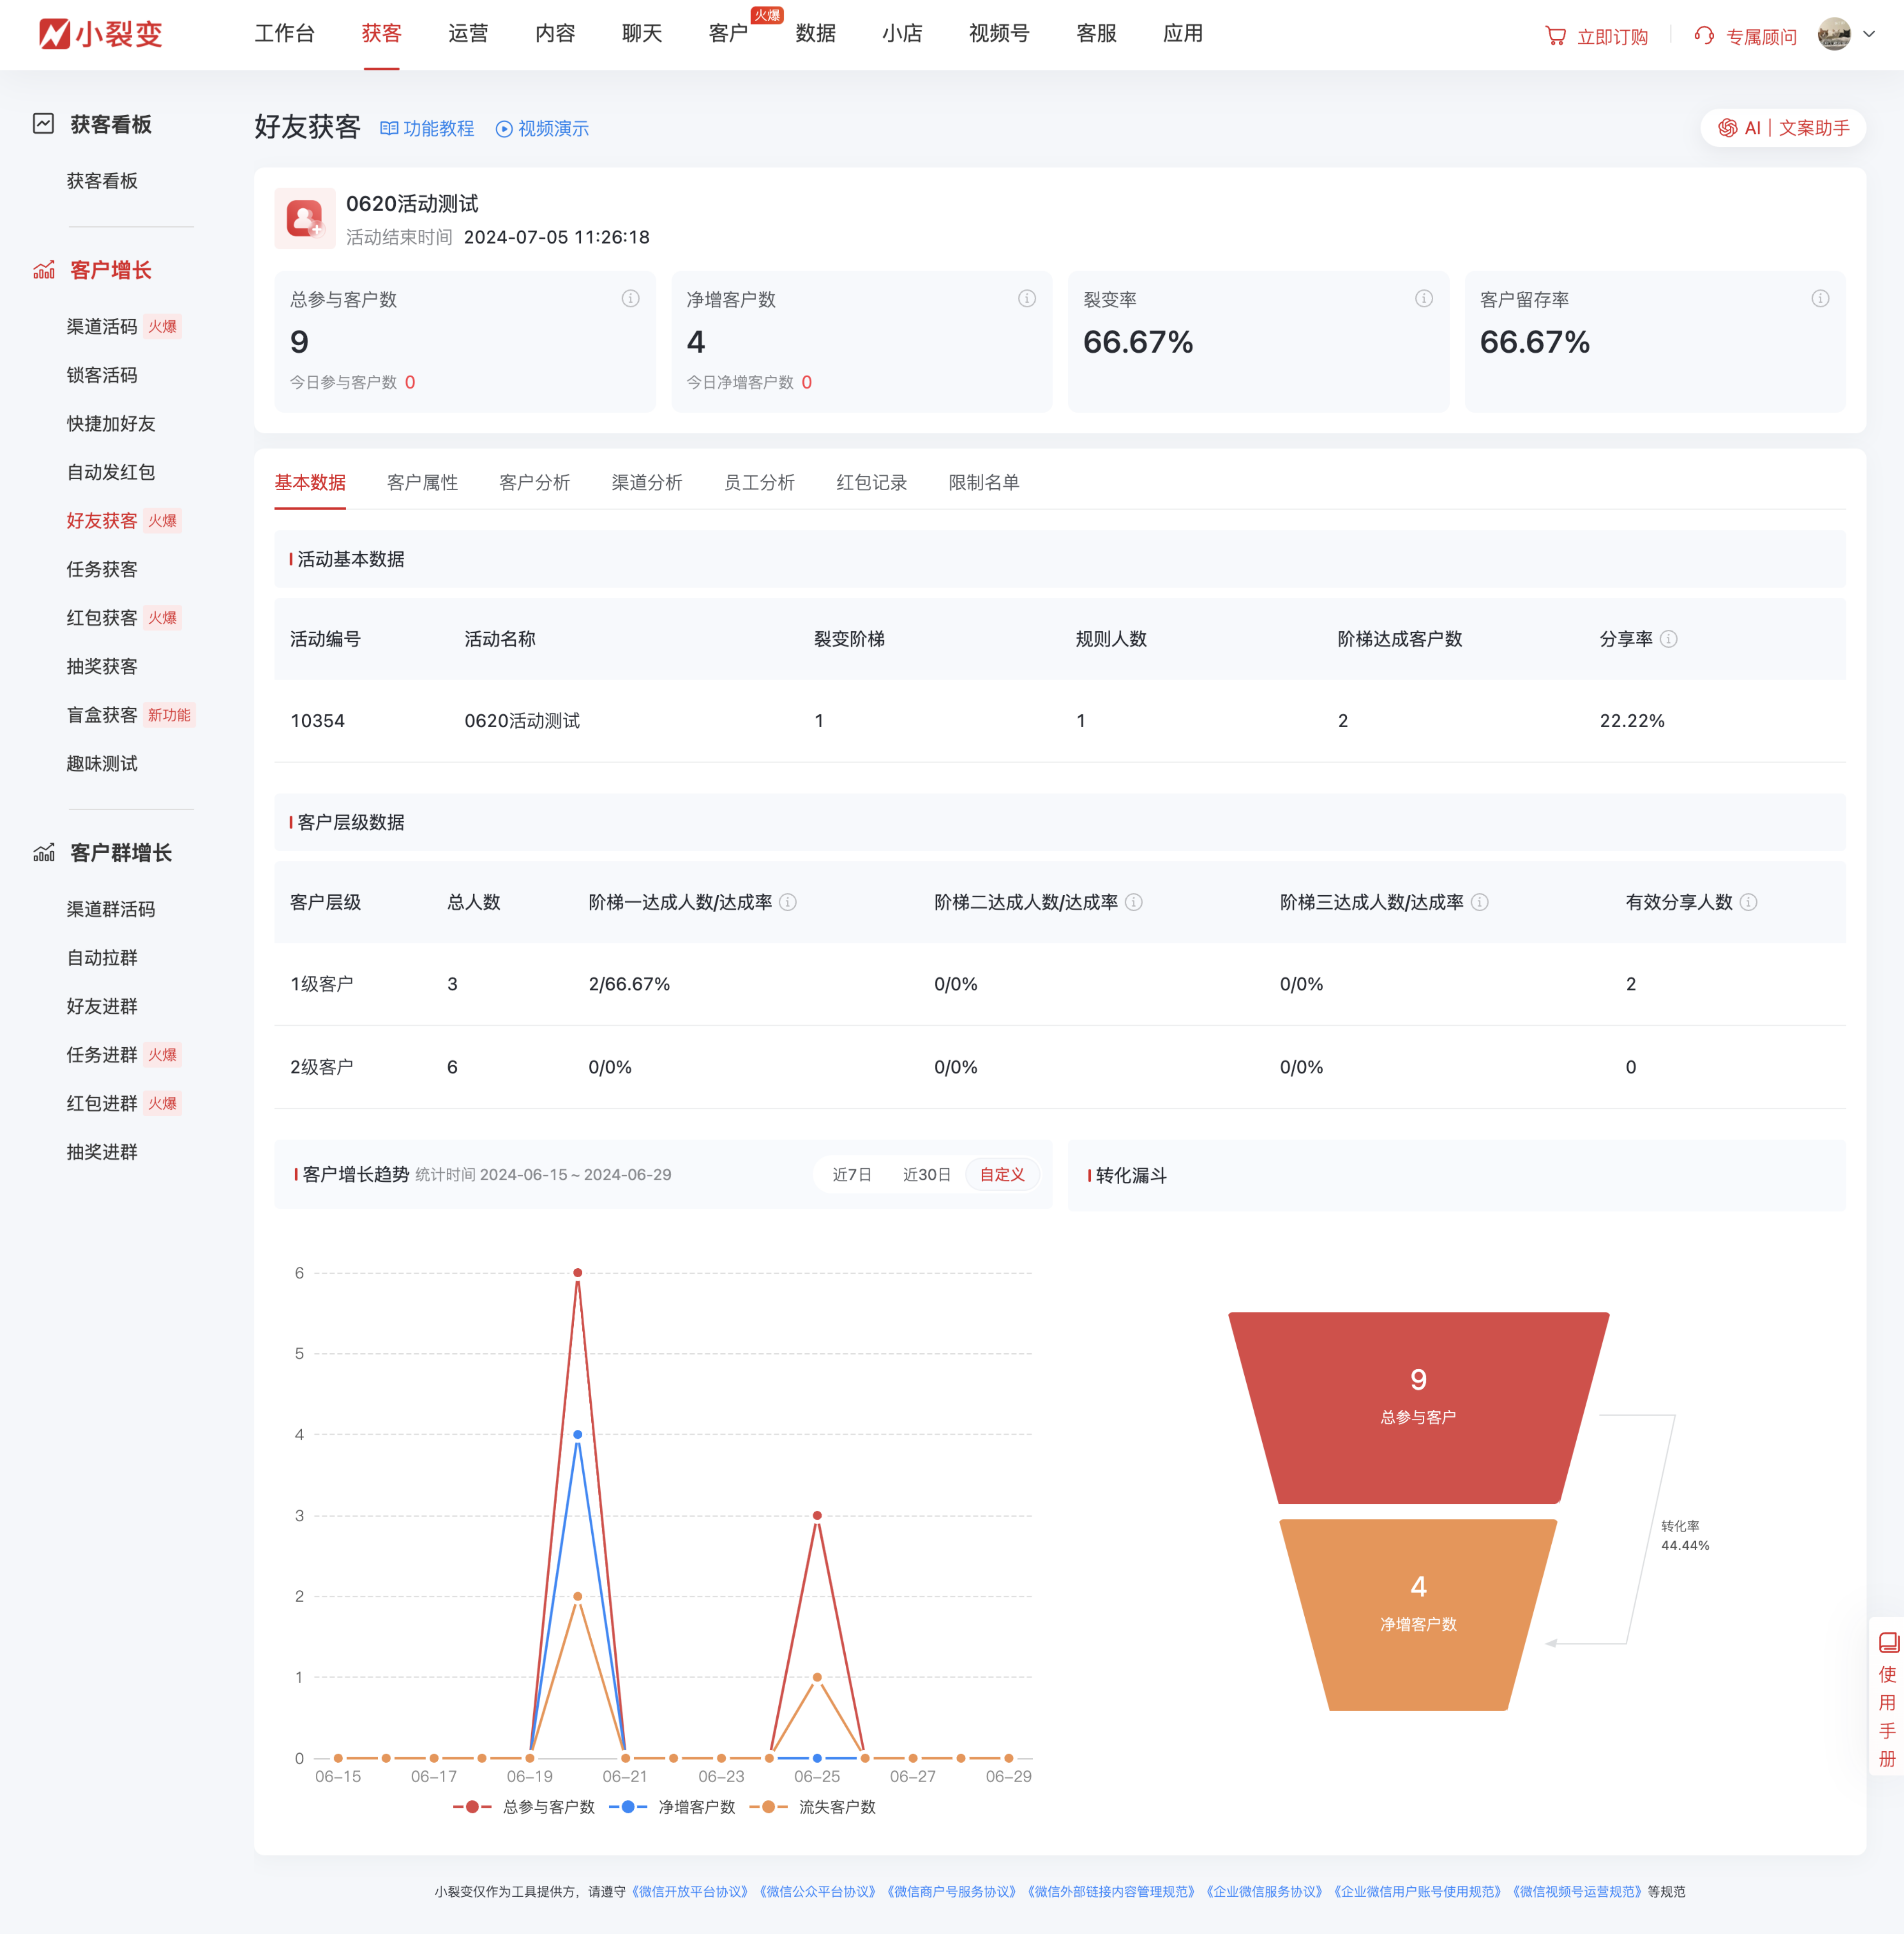Click info icon beside 有效分享人数 header

click(1748, 902)
